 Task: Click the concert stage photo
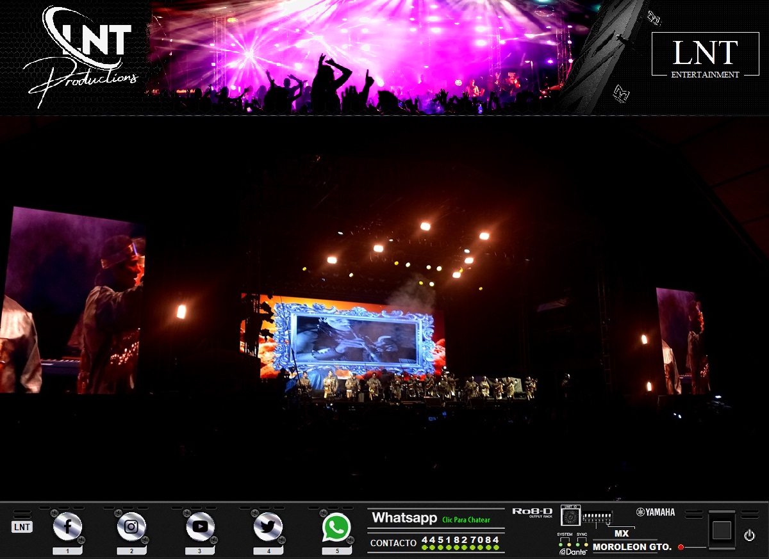384,307
